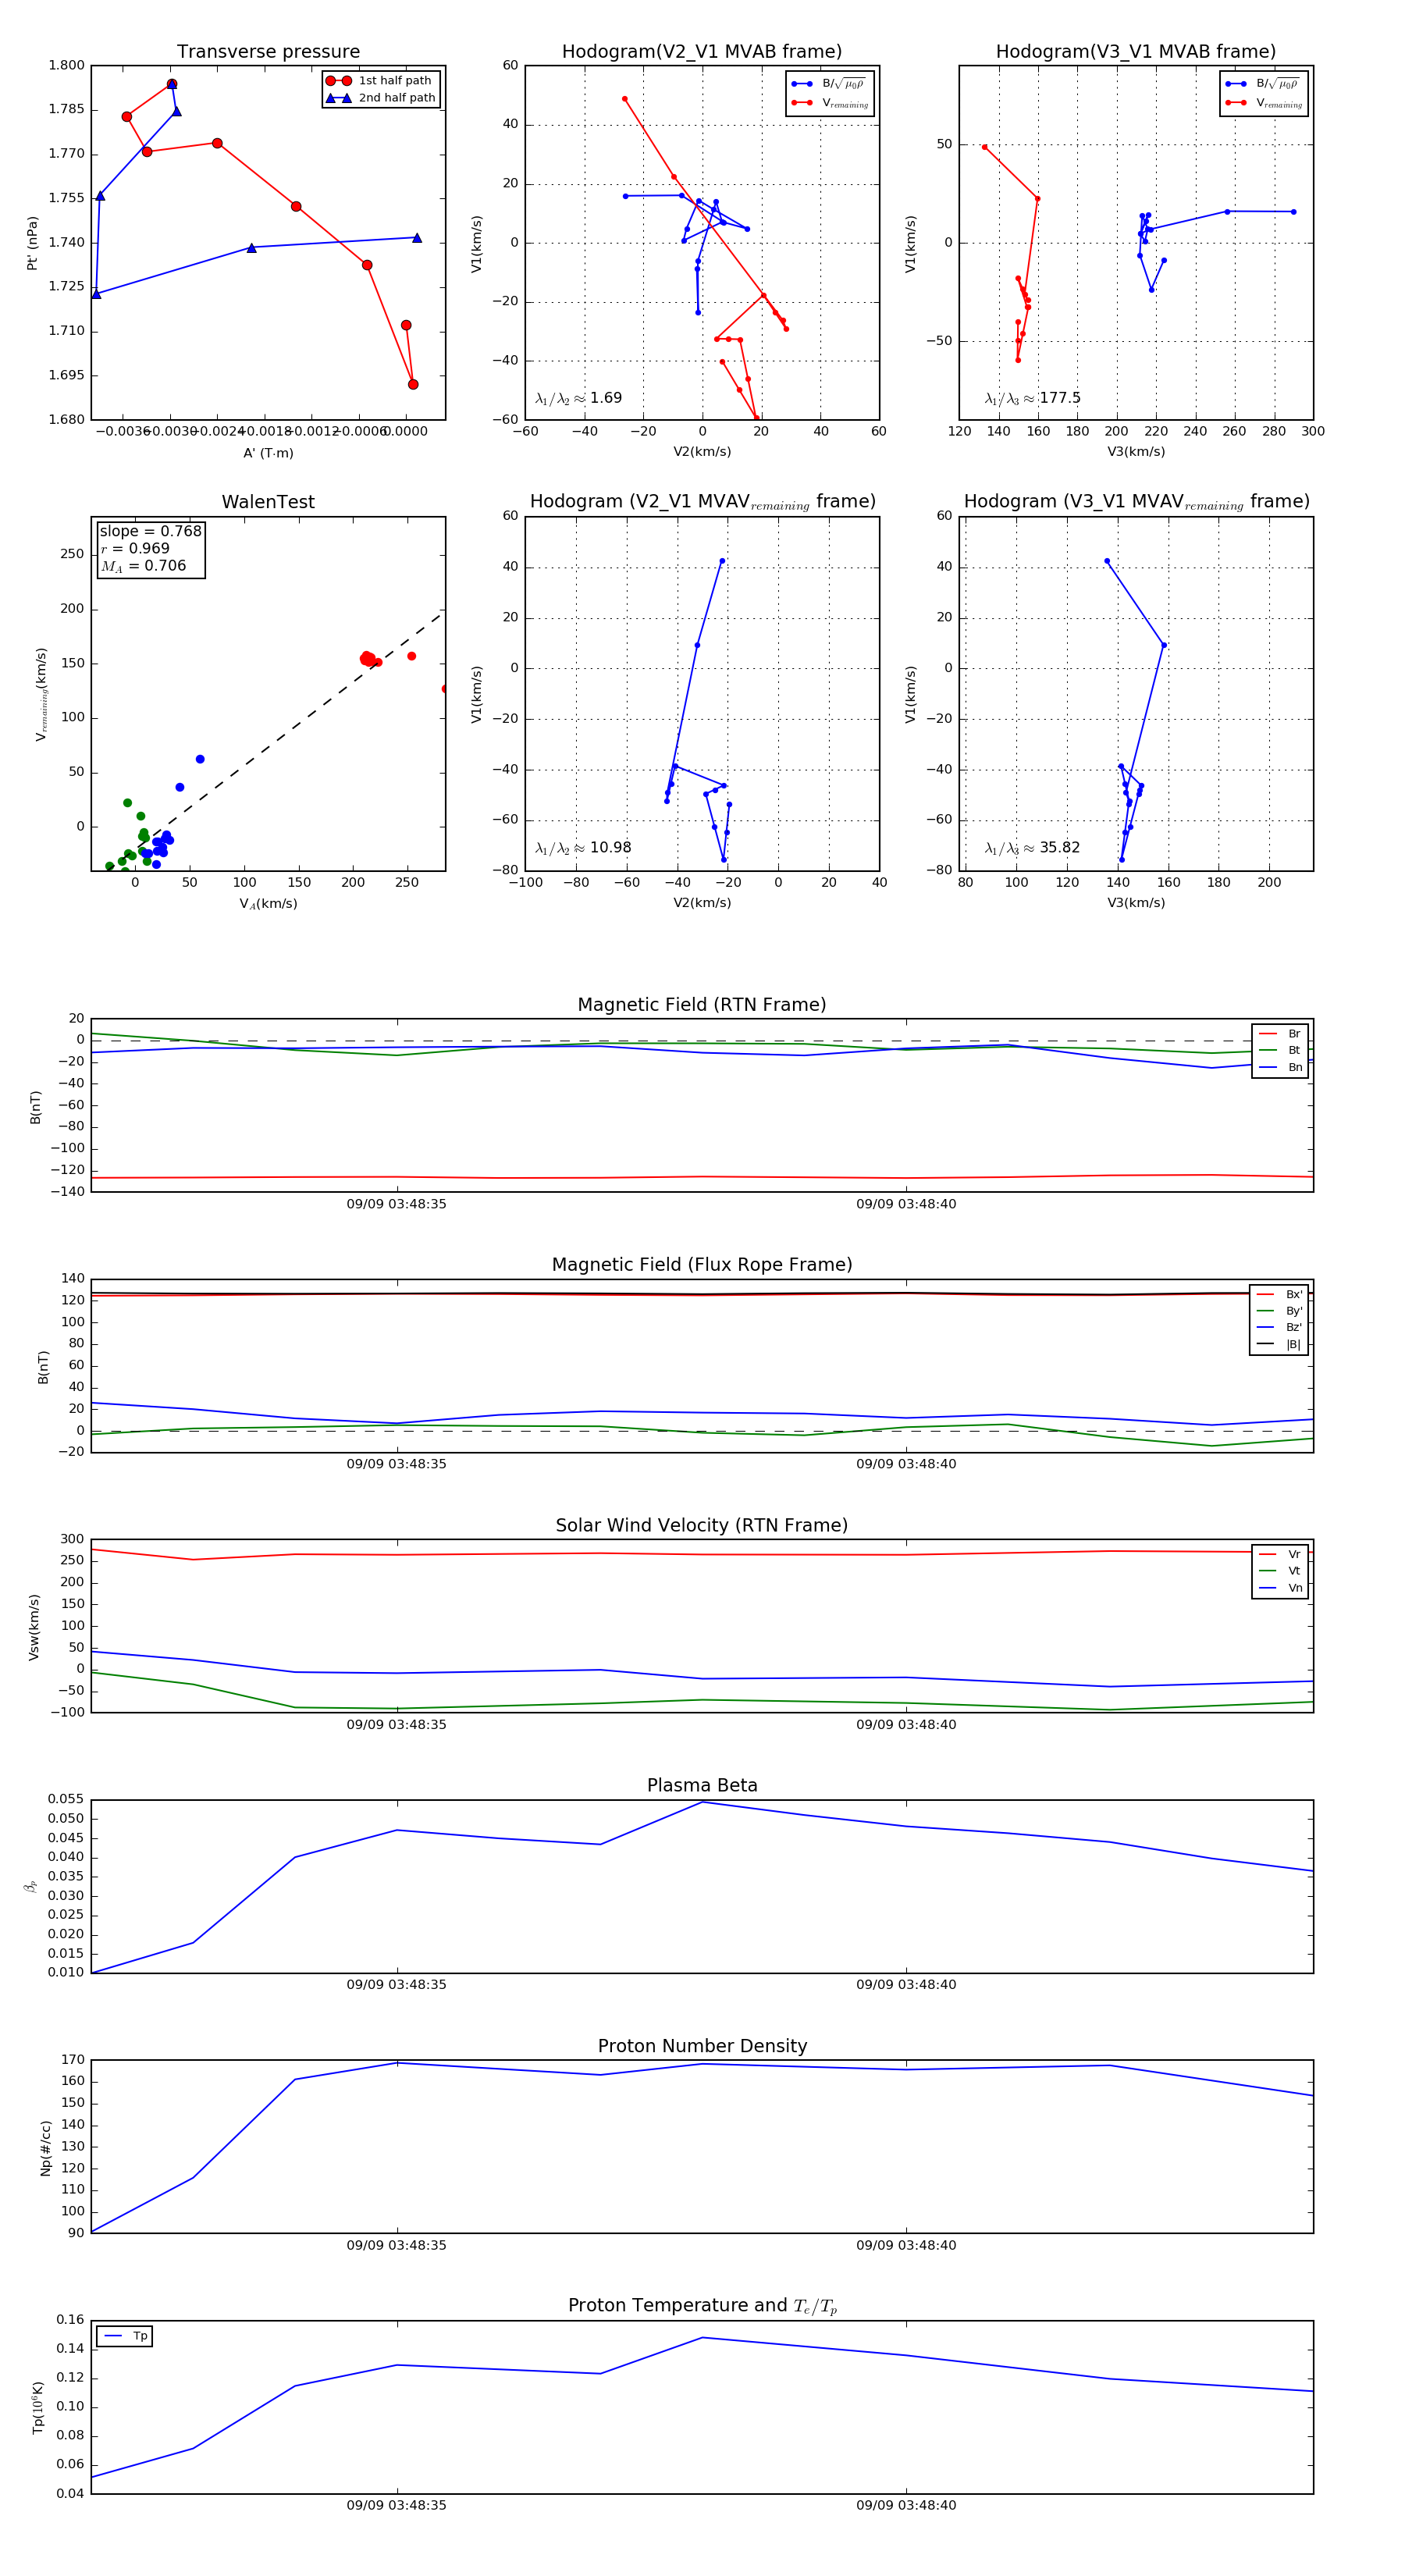Viewport: 1405px width, 2576px height.
Task: Click the 'V_A(km/s)' axis label of WalenTest
Action: (x=268, y=904)
